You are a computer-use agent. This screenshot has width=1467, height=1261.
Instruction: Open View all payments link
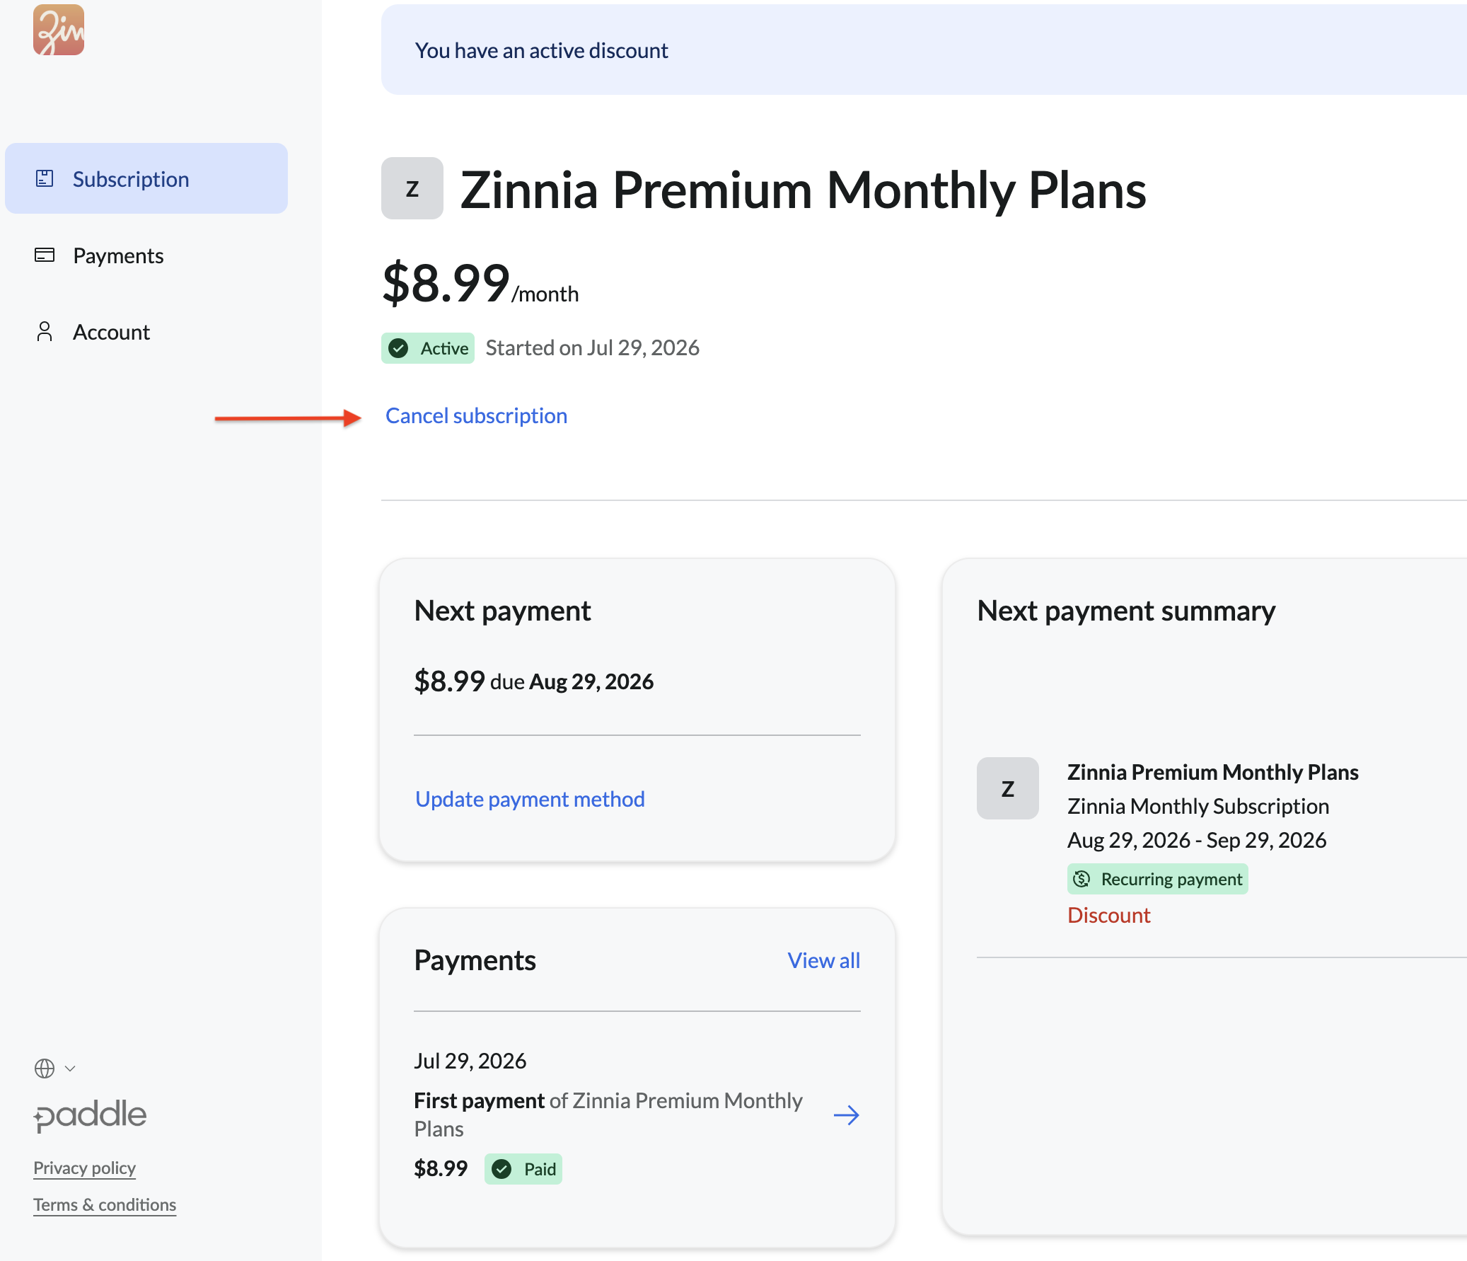[824, 961]
